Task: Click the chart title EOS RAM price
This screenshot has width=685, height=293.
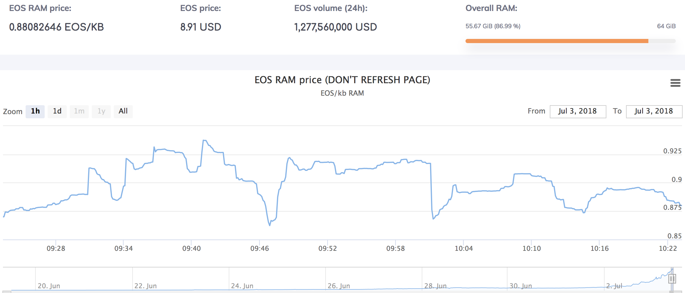Action: (342, 80)
